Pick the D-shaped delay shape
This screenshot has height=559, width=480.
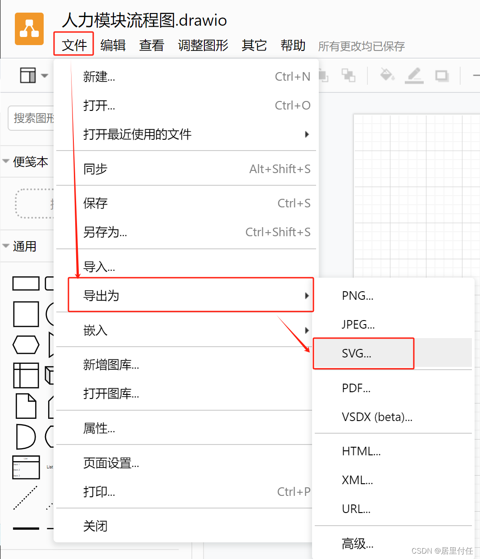click(26, 437)
